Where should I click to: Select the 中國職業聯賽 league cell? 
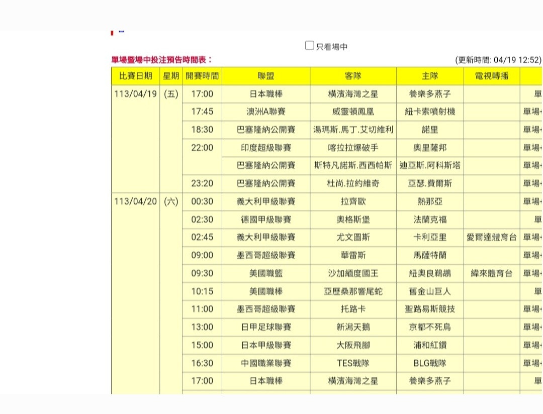tap(266, 363)
